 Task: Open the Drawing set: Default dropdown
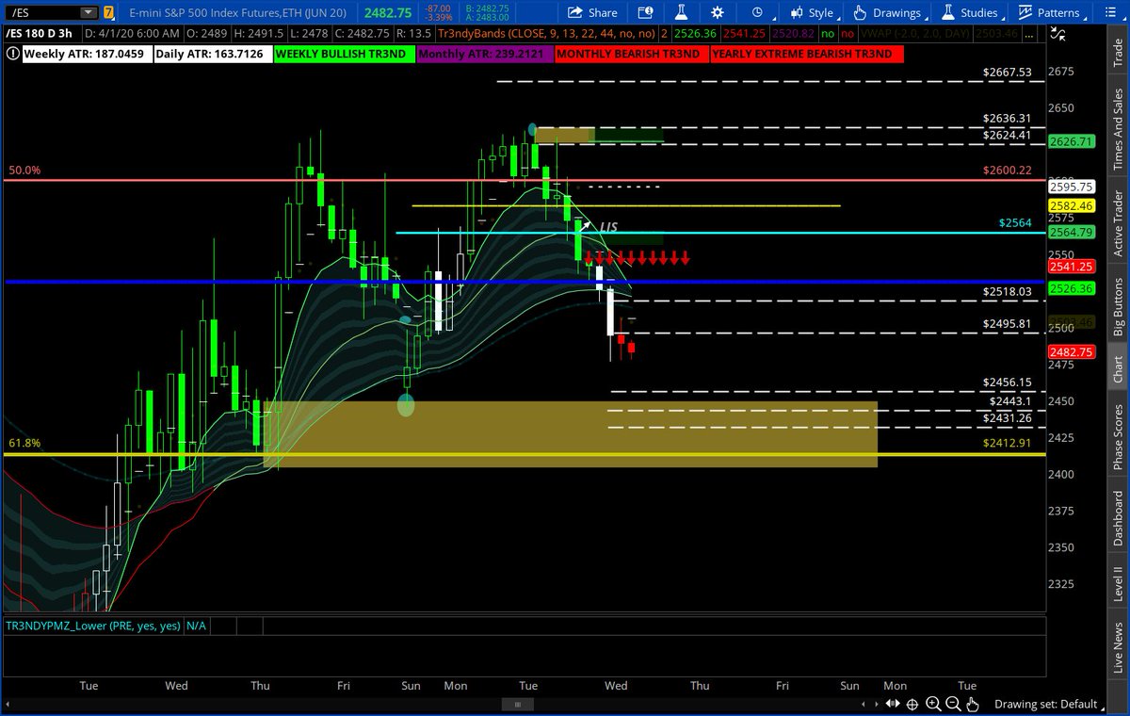point(1052,704)
